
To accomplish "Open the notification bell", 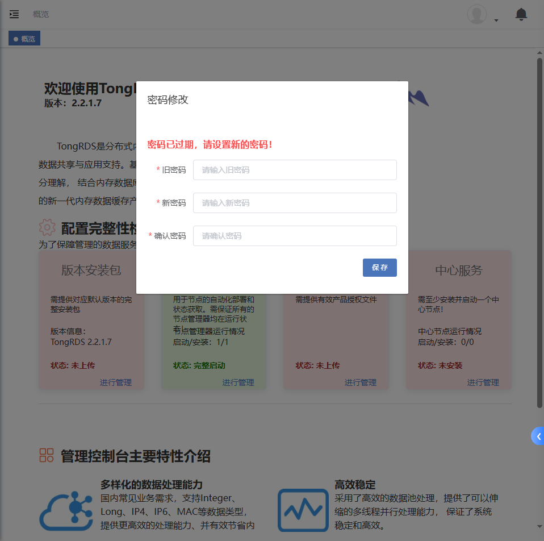I will click(x=521, y=14).
